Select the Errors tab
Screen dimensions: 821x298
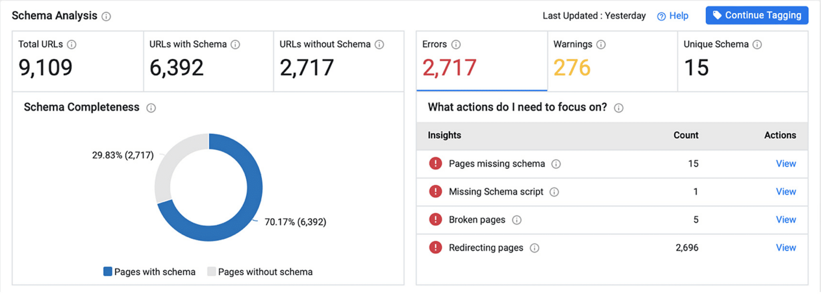tap(481, 61)
